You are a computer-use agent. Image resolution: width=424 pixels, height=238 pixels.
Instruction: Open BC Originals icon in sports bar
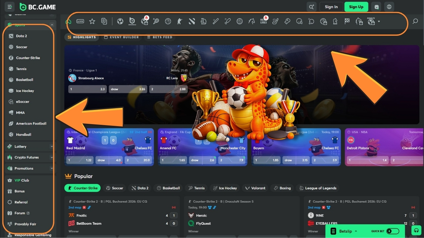point(132,21)
